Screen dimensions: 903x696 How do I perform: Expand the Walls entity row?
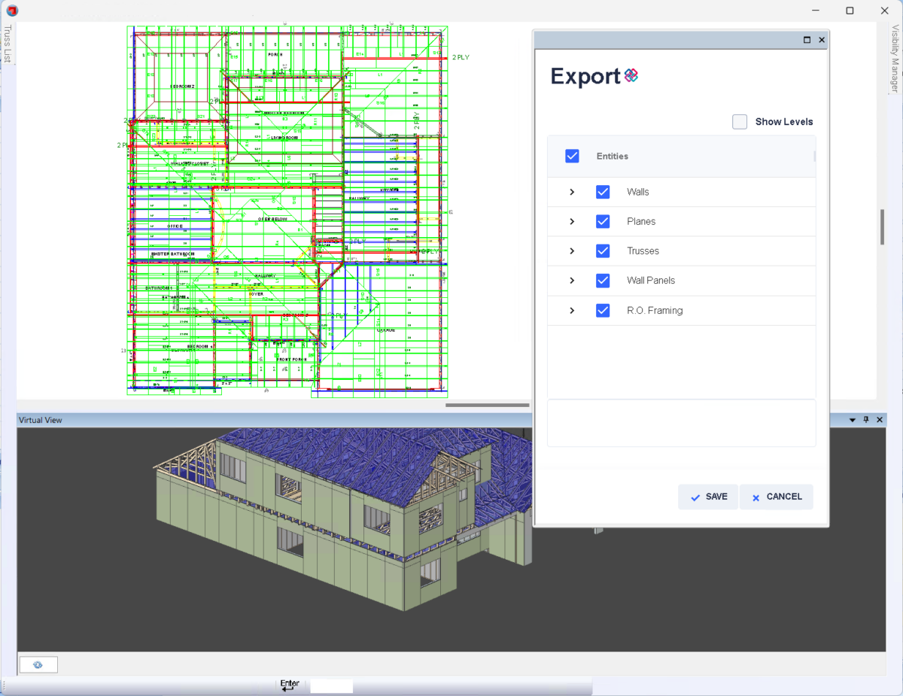[571, 192]
